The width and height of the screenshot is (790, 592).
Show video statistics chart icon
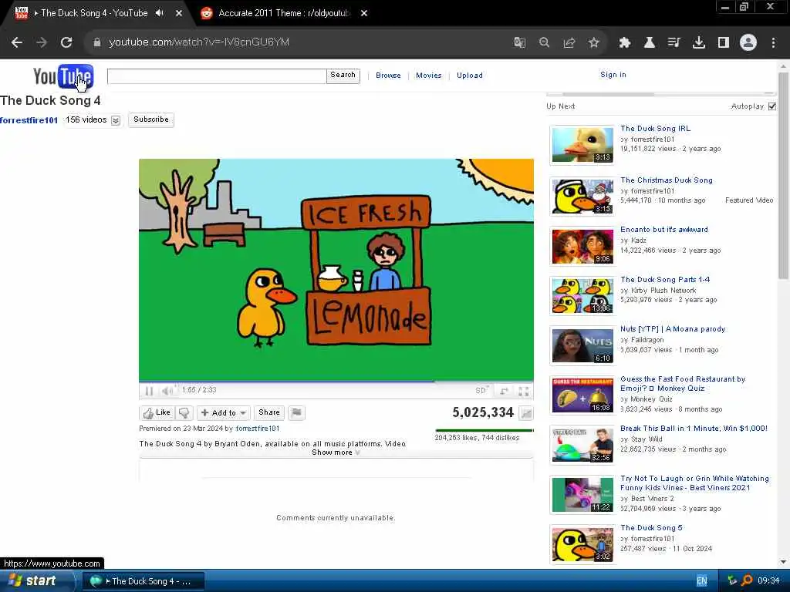click(526, 413)
